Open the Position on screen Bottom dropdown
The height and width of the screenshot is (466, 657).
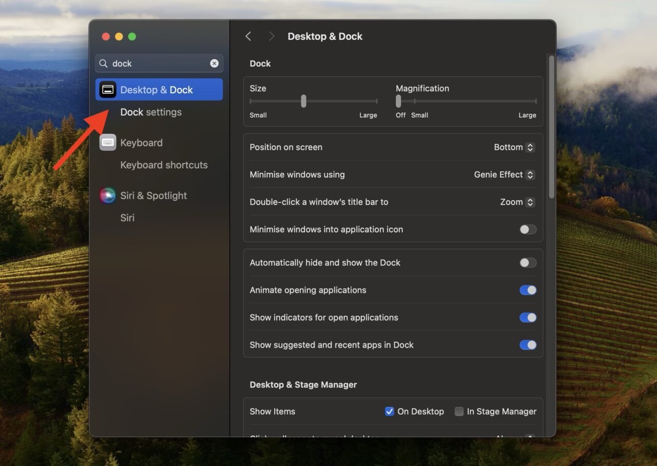coord(514,147)
